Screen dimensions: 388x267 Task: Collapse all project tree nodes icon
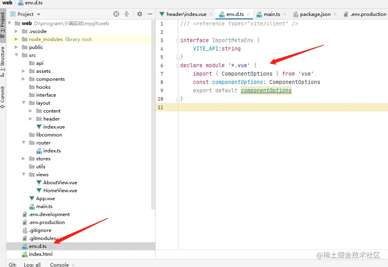[x=127, y=14]
